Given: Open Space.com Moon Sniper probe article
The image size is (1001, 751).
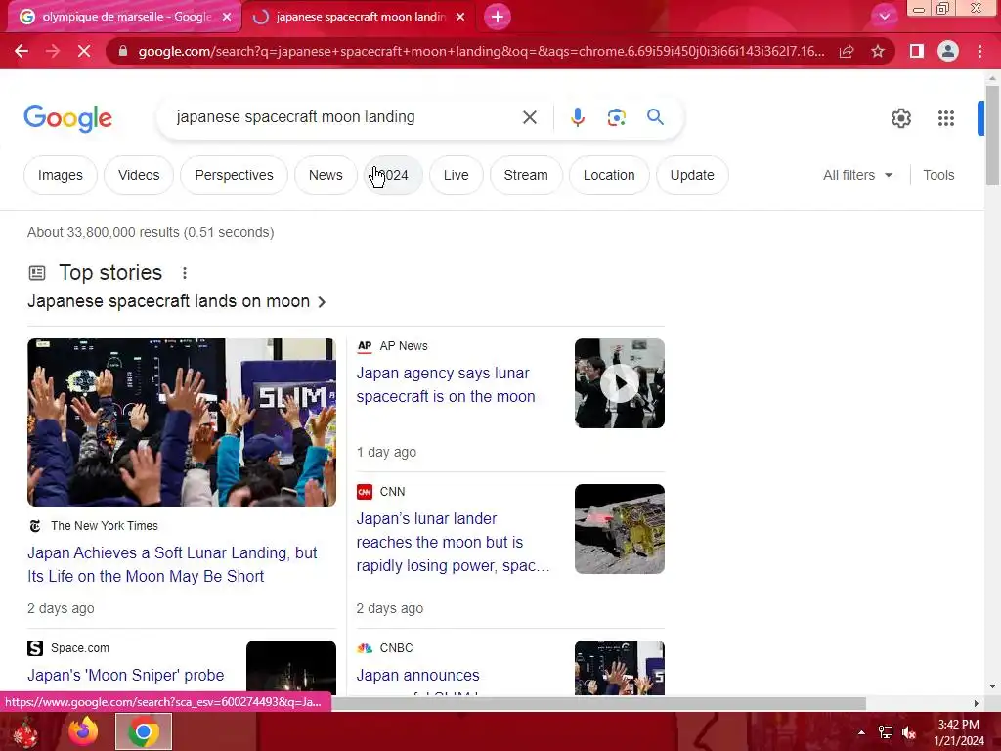Looking at the screenshot, I should tap(126, 675).
